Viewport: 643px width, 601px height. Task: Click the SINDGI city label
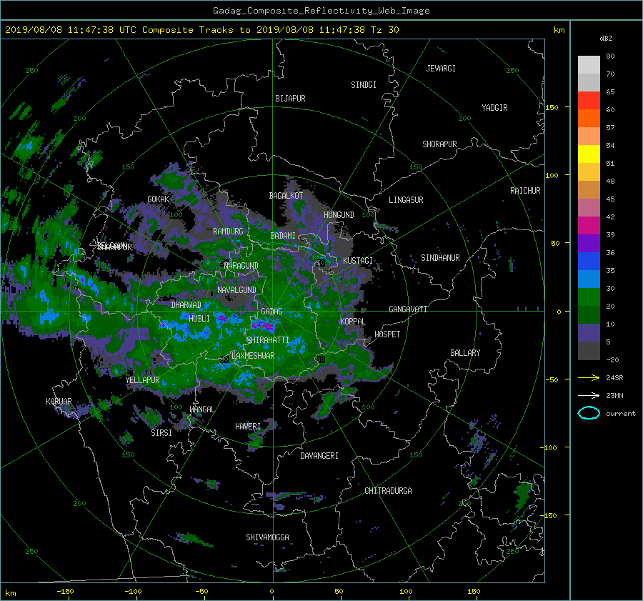click(364, 84)
